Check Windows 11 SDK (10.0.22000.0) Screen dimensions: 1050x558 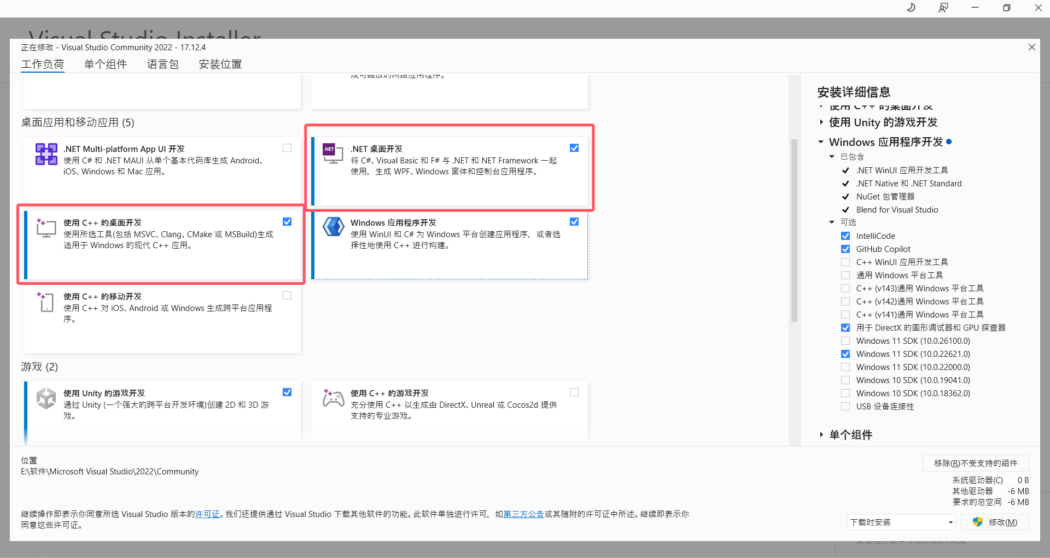[845, 367]
